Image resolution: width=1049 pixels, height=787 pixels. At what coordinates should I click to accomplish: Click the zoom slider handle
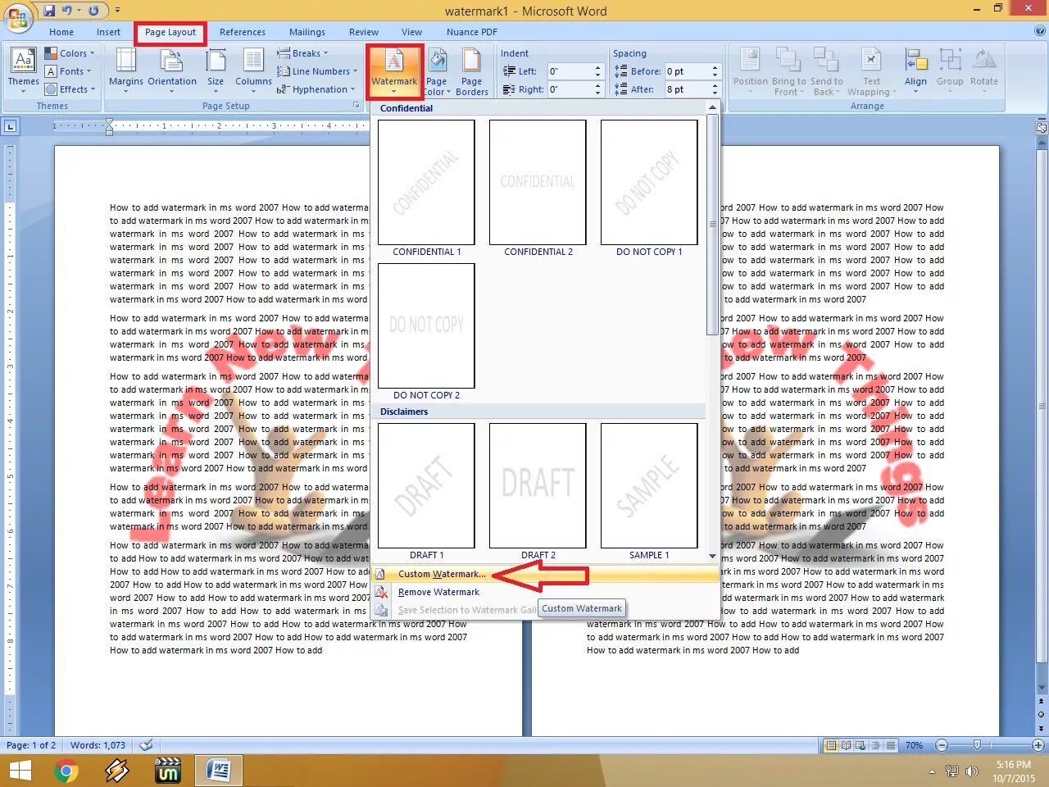[977, 745]
